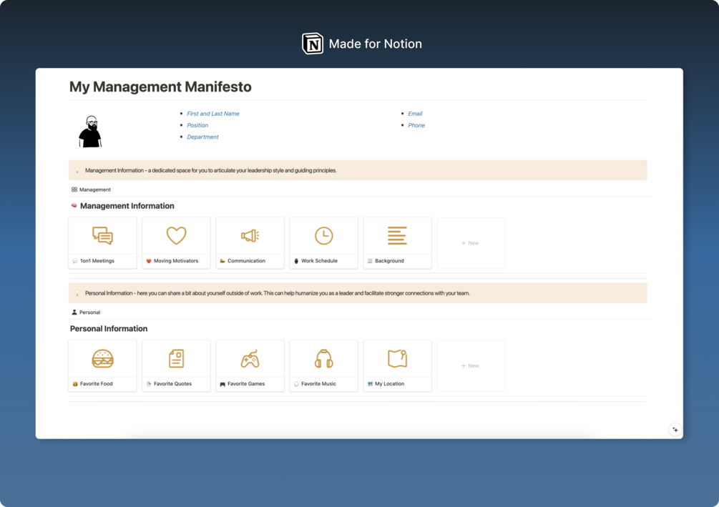Open the Favorite Food card title
This screenshot has width=719, height=507.
[x=97, y=384]
